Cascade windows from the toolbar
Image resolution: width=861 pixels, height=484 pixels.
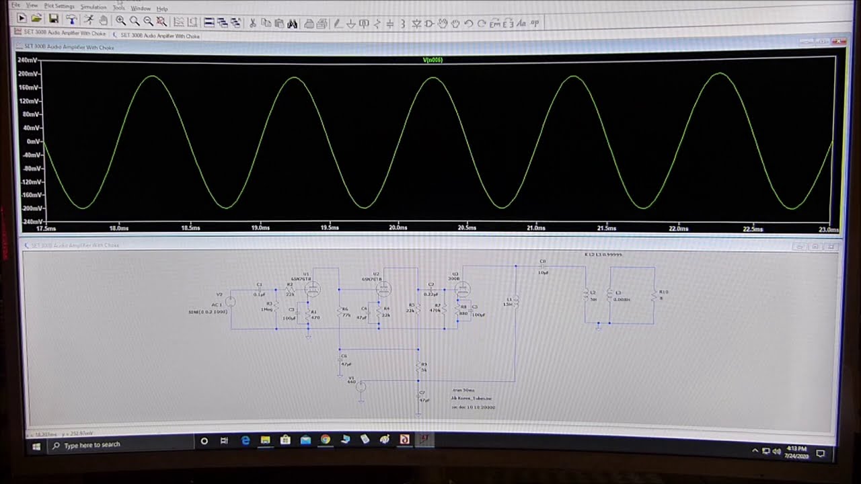point(223,22)
